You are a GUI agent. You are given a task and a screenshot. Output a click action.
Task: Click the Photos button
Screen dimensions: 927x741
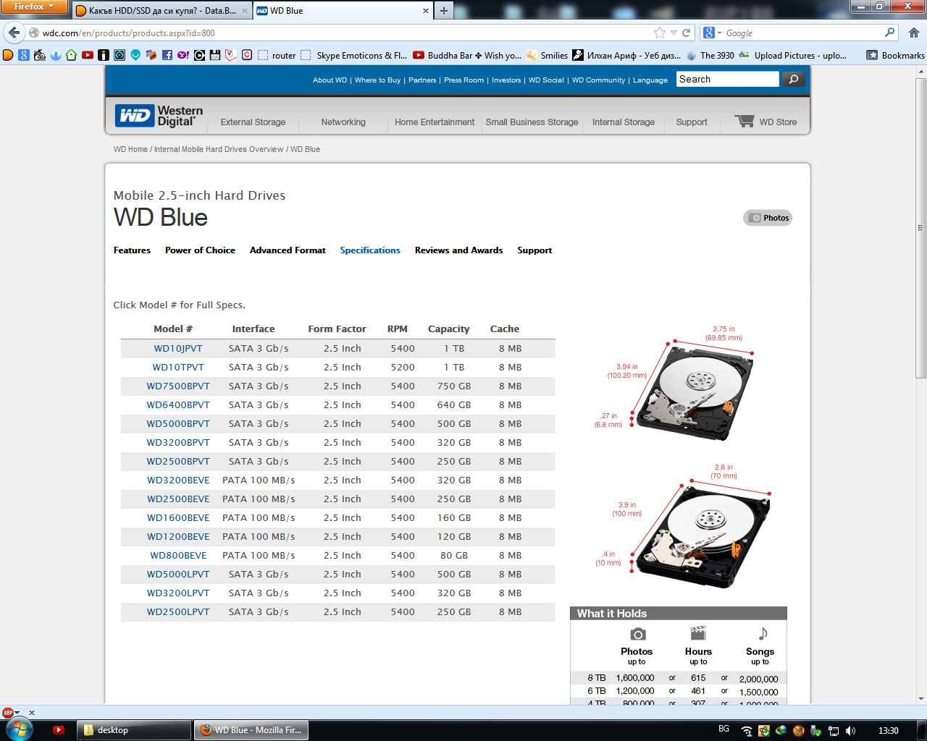768,218
